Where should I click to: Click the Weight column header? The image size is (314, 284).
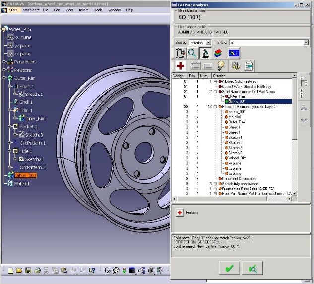tap(180, 76)
